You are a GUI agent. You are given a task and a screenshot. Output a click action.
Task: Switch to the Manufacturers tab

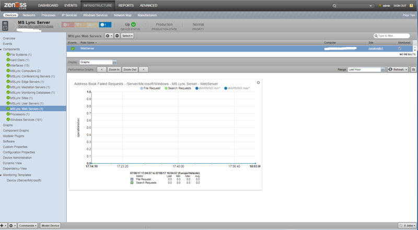[147, 15]
